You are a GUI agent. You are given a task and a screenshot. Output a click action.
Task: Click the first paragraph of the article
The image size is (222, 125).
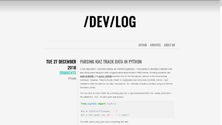[x=126, y=78]
